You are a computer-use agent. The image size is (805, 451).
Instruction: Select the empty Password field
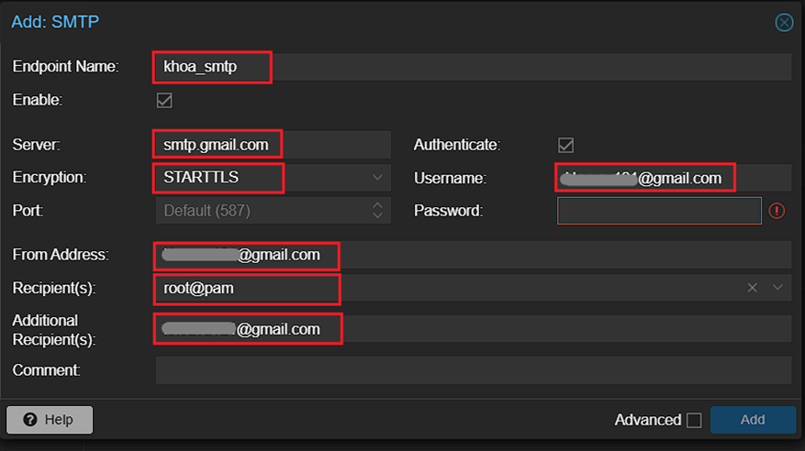point(659,210)
